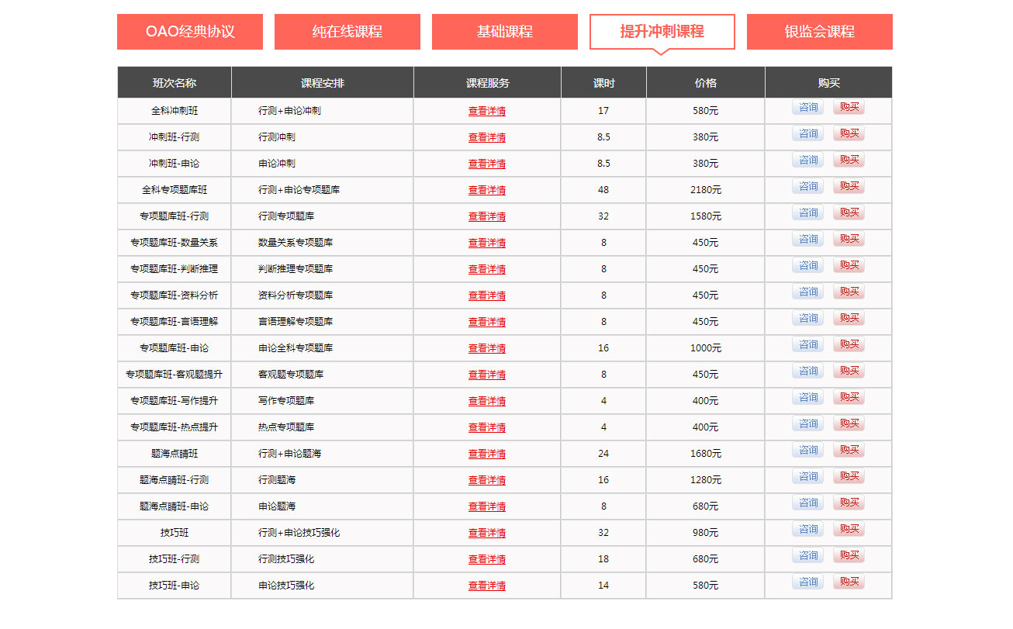Open details for 技巧班 (32课时)
The height and width of the screenshot is (629, 1013).
click(487, 533)
